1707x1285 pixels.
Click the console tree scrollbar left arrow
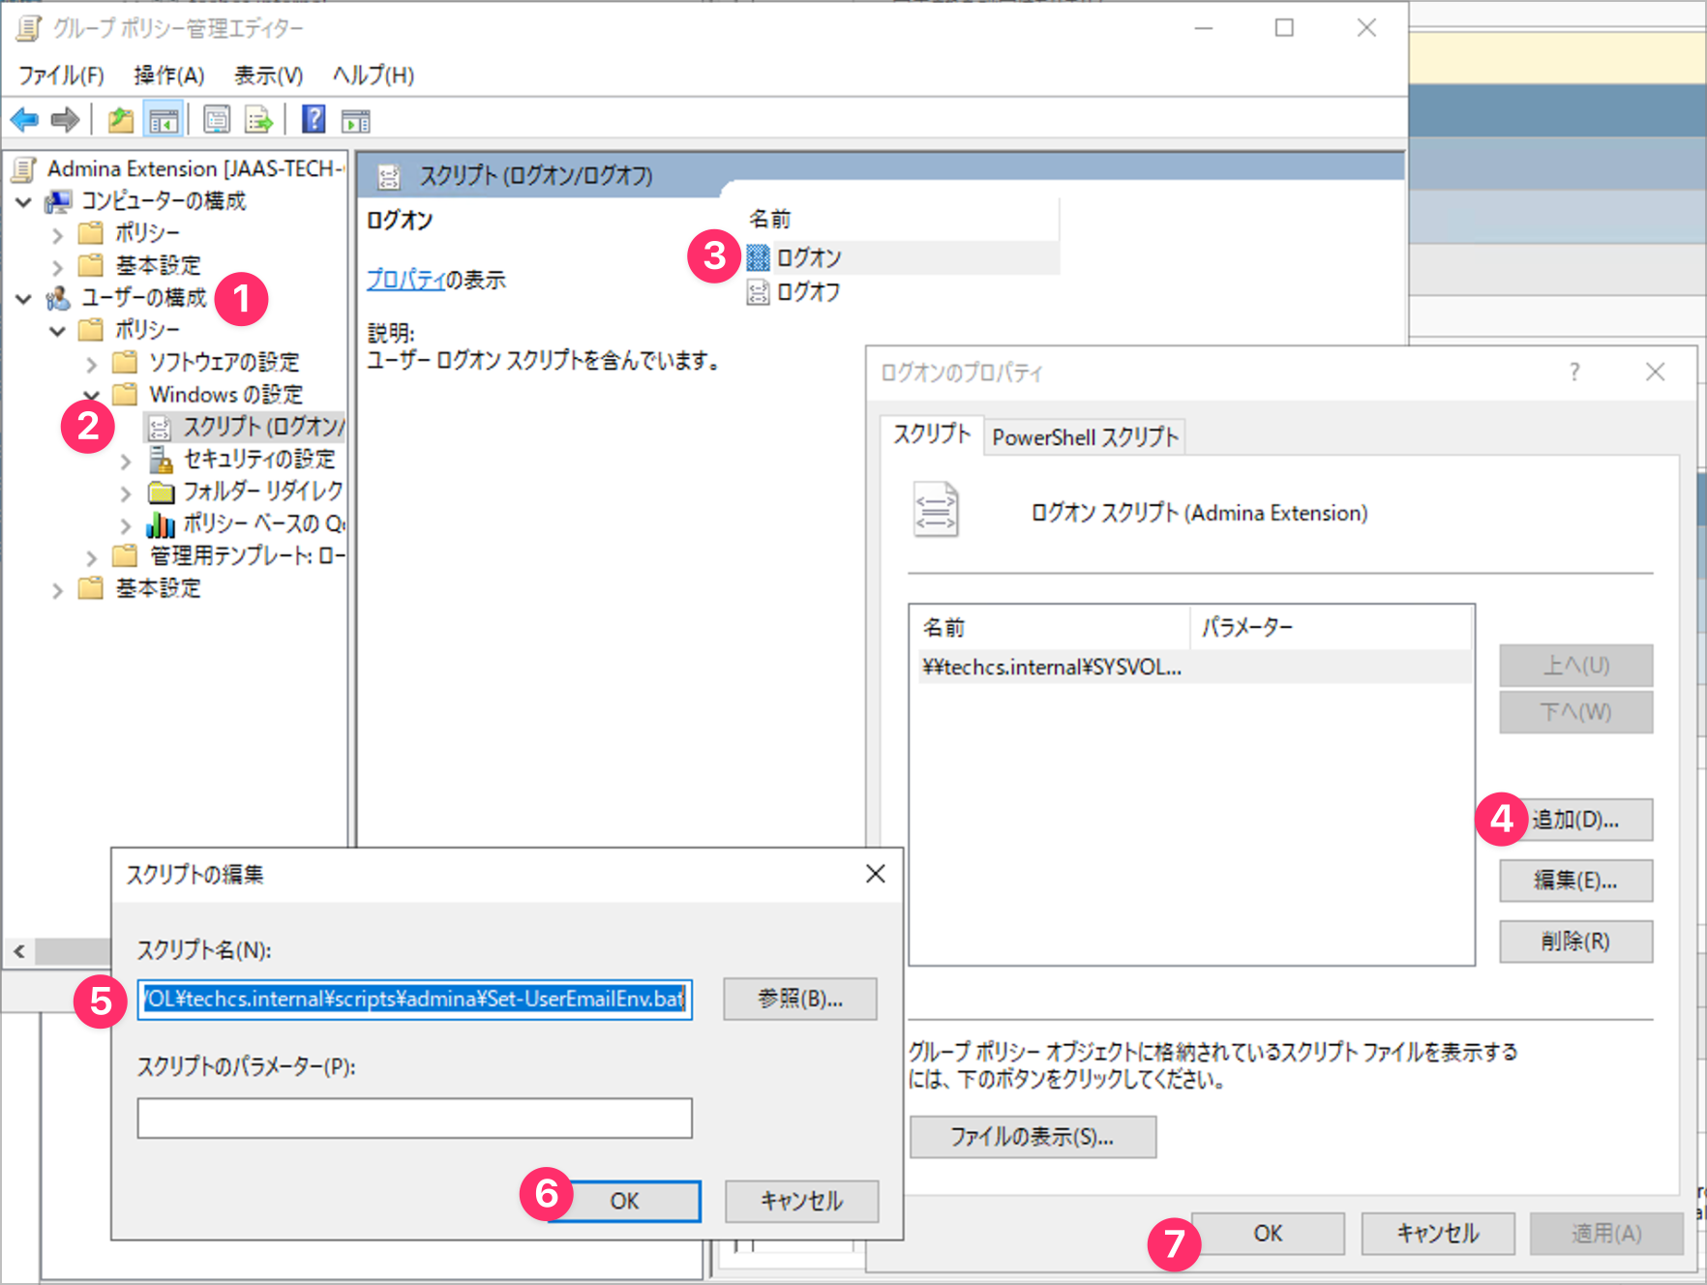tap(19, 951)
